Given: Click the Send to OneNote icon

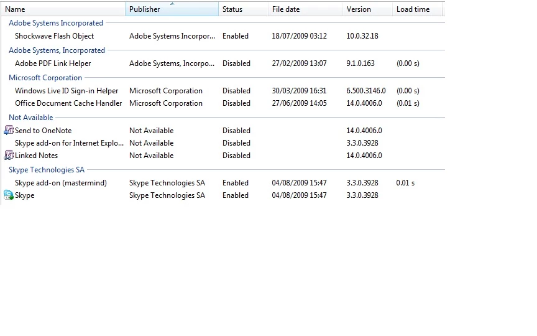Looking at the screenshot, I should tap(9, 130).
